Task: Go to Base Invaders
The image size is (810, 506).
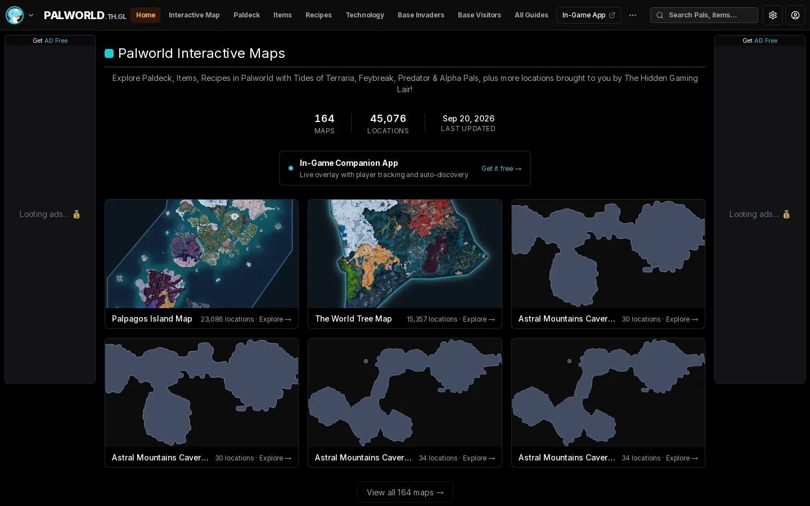Action: pos(421,15)
